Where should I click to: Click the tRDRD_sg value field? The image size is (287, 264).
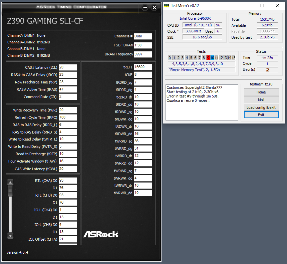[143, 82]
